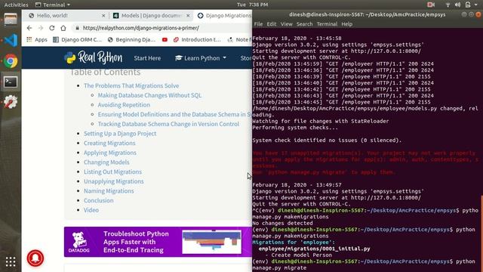
Task: Expand Learn Python dropdown menu
Action: pyautogui.click(x=201, y=58)
